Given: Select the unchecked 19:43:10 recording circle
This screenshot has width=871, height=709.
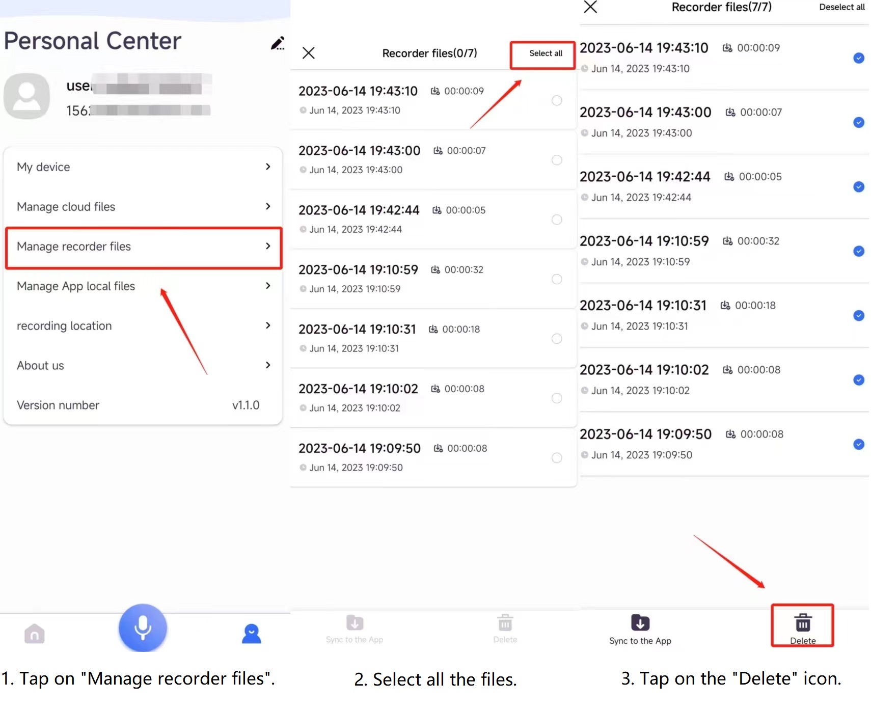Looking at the screenshot, I should 557,100.
